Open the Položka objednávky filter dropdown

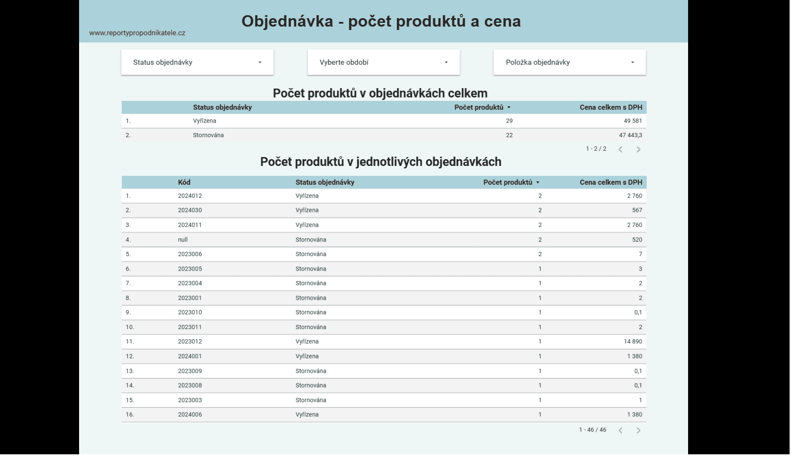click(x=570, y=62)
